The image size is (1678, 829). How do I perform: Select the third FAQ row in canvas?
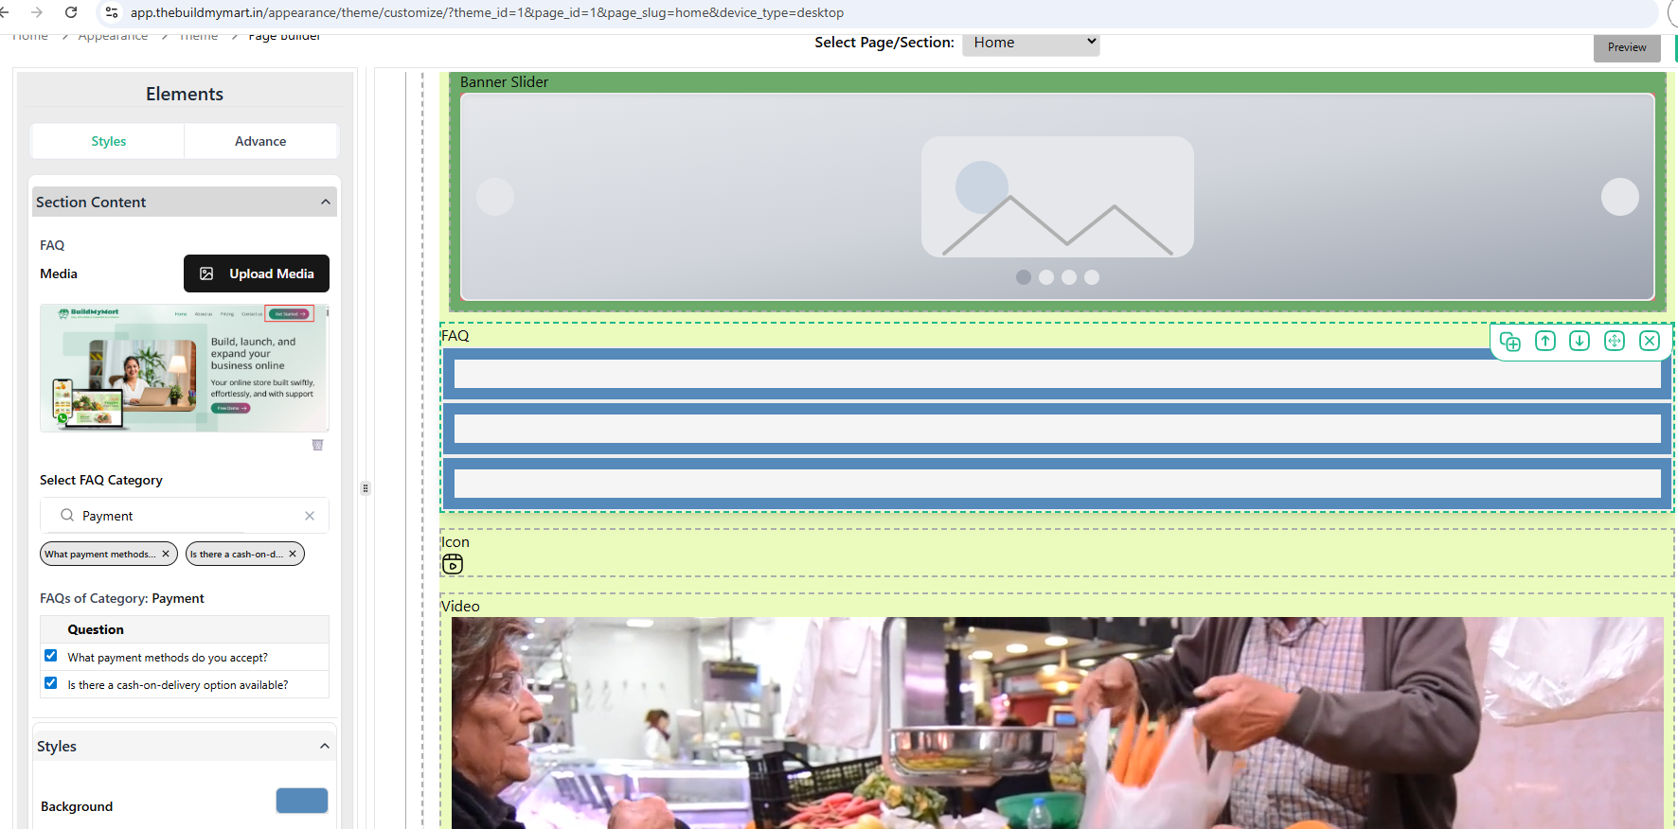point(1057,484)
